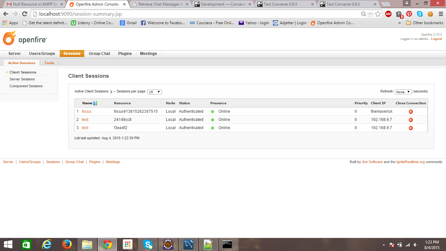Open the focus user link
The width and height of the screenshot is (446, 251).
coord(87,111)
